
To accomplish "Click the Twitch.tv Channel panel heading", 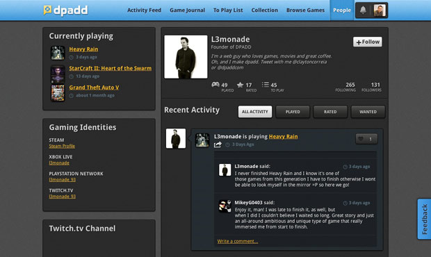I will pyautogui.click(x=82, y=229).
